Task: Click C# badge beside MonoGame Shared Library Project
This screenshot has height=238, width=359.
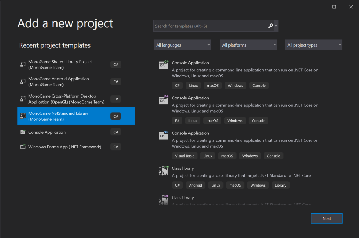Action: [x=115, y=65]
